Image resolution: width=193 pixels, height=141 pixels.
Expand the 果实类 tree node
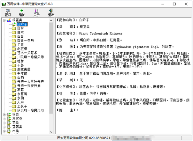[x=4, y=119]
